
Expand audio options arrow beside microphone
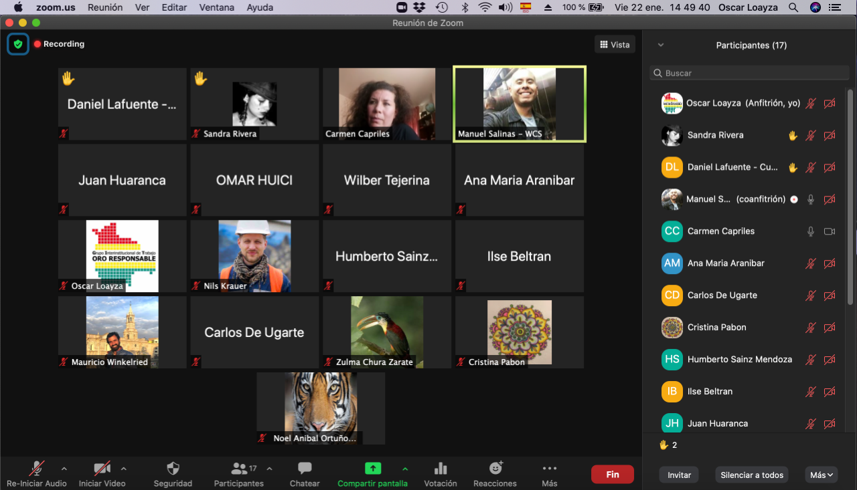64,469
